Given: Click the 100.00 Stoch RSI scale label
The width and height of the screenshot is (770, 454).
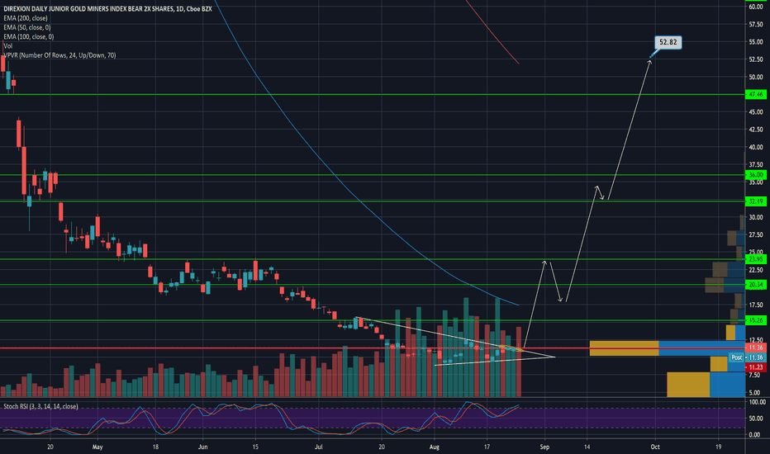Looking at the screenshot, I should tap(757, 402).
